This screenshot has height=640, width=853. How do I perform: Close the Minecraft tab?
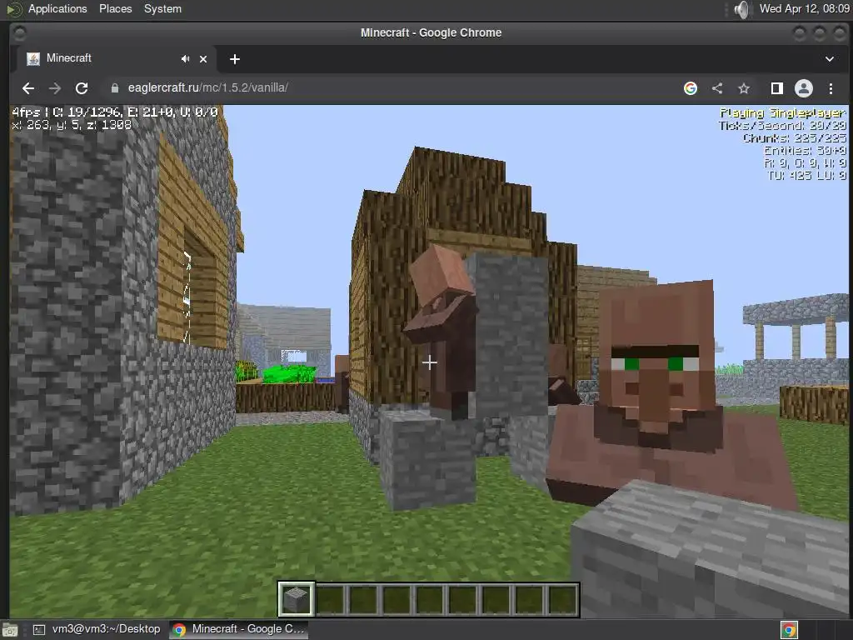[x=203, y=59]
